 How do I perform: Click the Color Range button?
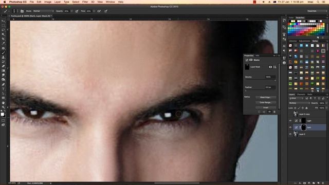(x=266, y=103)
